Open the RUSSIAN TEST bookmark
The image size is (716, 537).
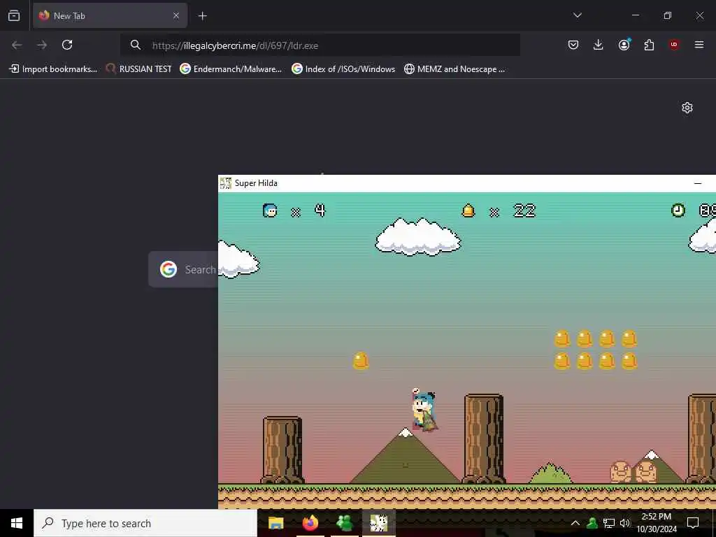(139, 69)
